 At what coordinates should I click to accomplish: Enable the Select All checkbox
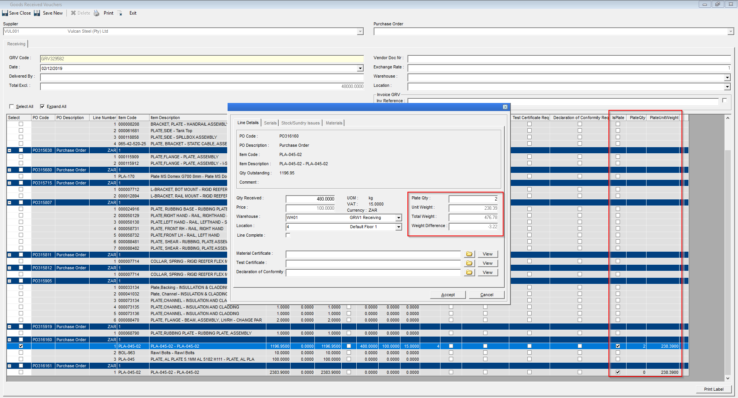coord(12,107)
